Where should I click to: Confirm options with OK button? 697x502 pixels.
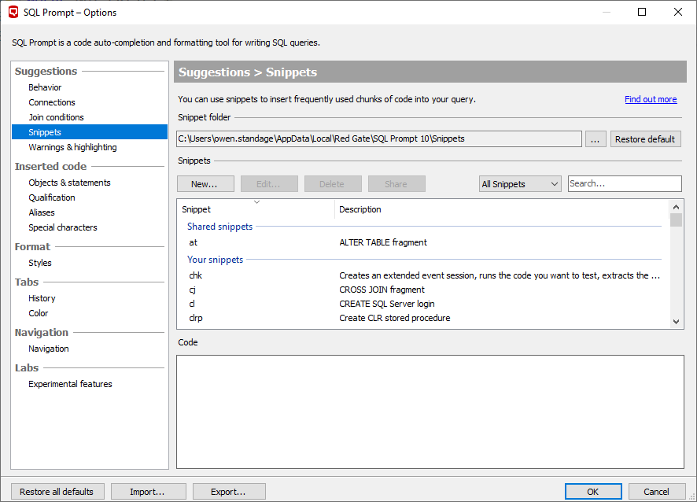(593, 492)
